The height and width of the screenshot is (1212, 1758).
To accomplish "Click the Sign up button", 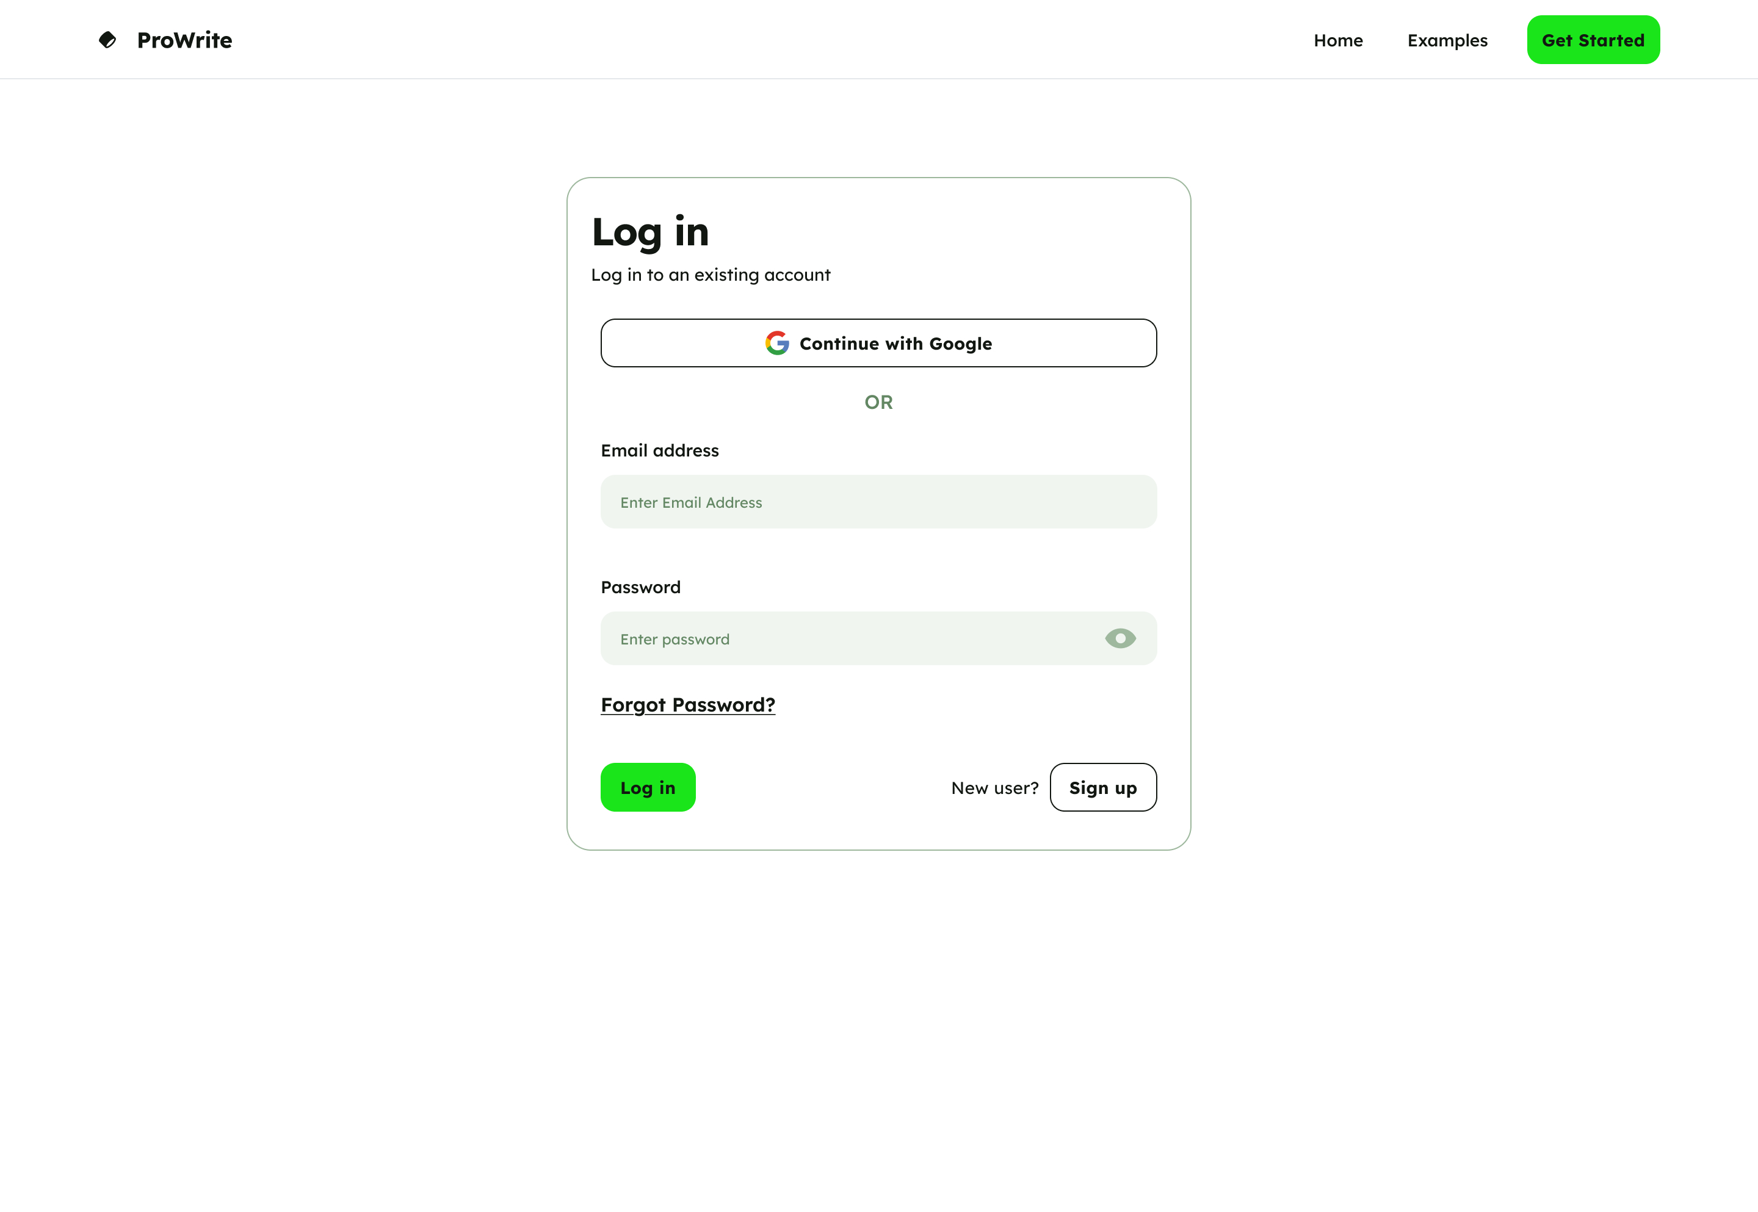I will coord(1102,787).
